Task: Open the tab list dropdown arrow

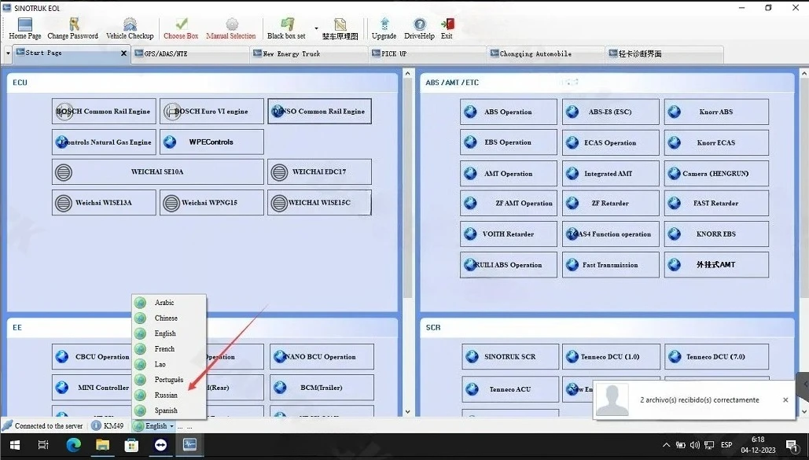Action: 8,53
